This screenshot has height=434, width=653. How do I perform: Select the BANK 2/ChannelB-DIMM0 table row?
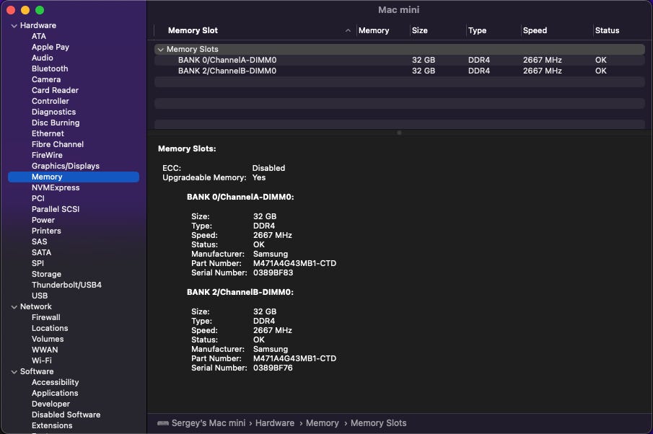(x=400, y=71)
